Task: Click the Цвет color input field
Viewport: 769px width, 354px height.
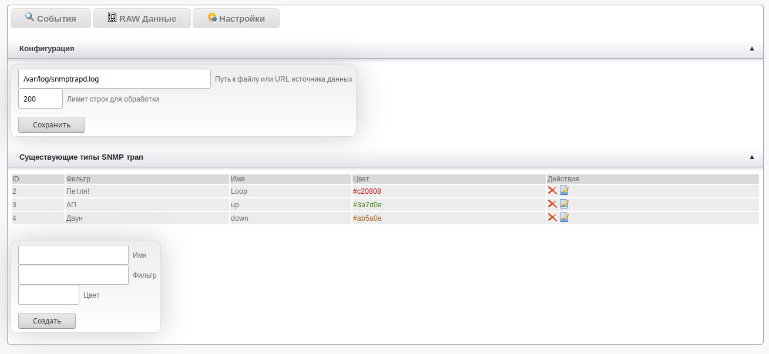Action: point(49,295)
